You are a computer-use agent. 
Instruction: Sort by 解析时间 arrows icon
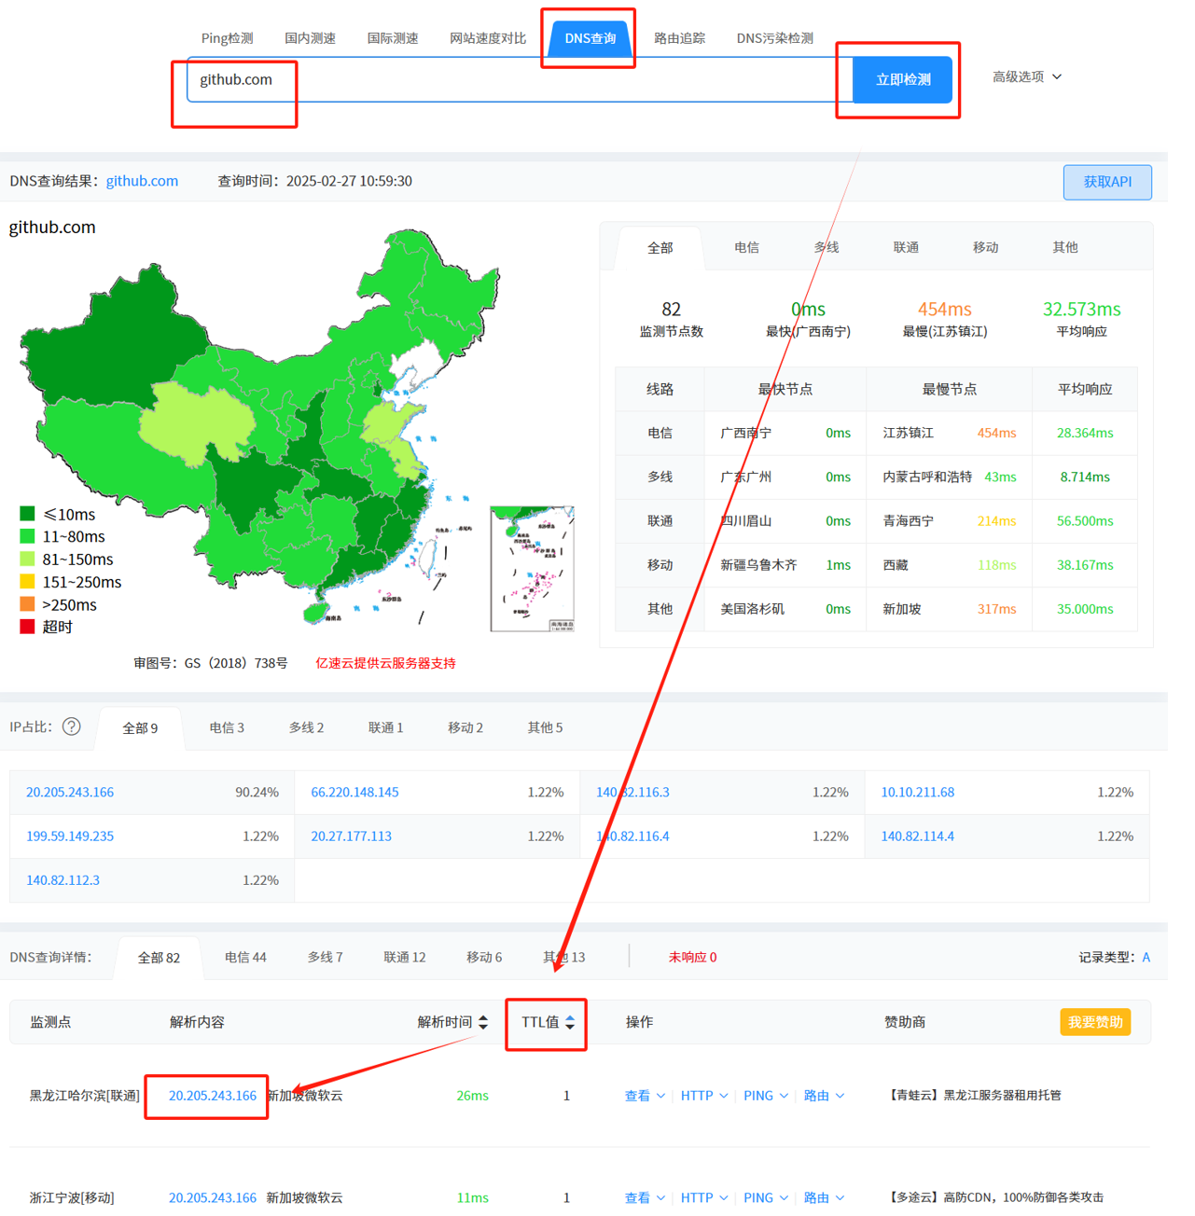[x=483, y=1022]
